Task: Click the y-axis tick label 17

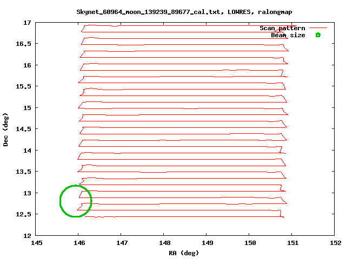Action: 27,23
